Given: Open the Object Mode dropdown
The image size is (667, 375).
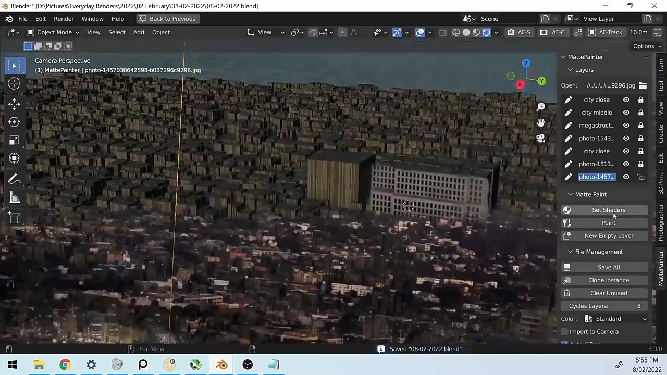Looking at the screenshot, I should 54,32.
